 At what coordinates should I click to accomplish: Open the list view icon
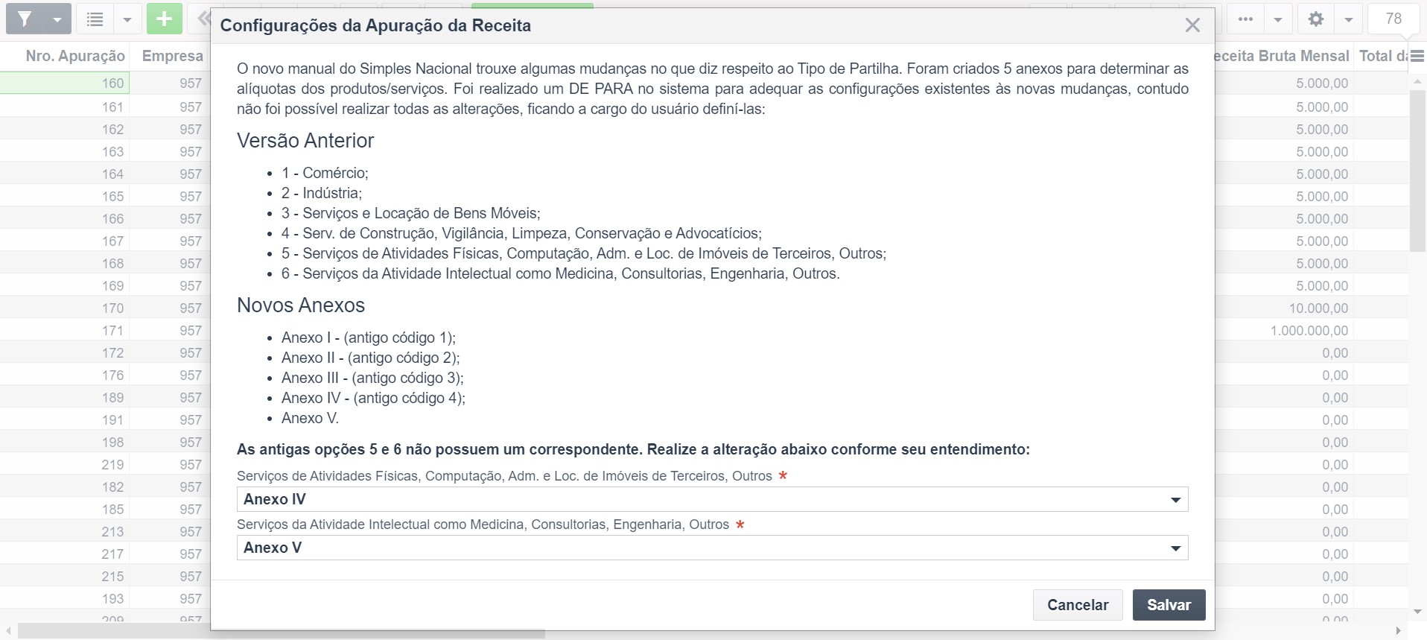95,19
